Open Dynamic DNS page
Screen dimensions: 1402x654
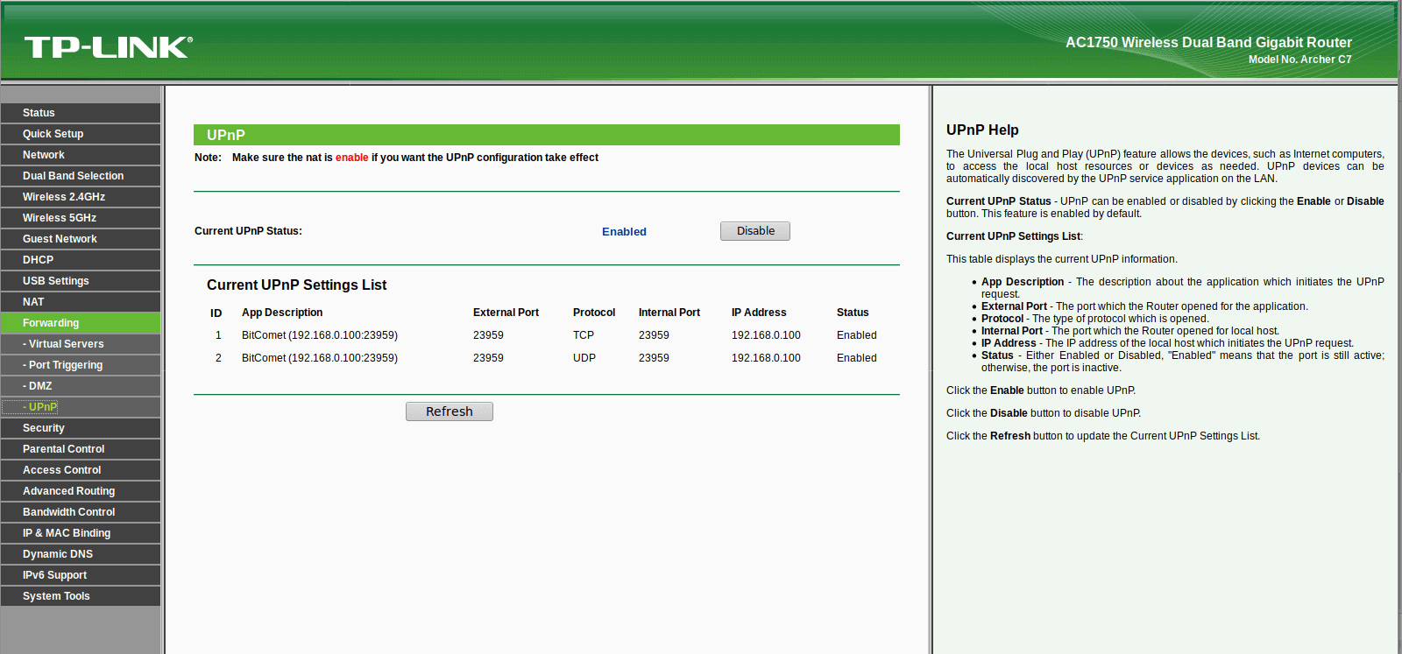click(x=81, y=554)
